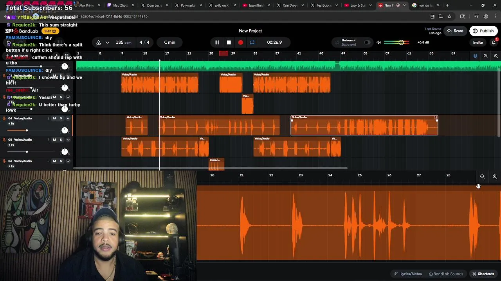
Task: Zoom out the track timeline
Action: [x=485, y=56]
